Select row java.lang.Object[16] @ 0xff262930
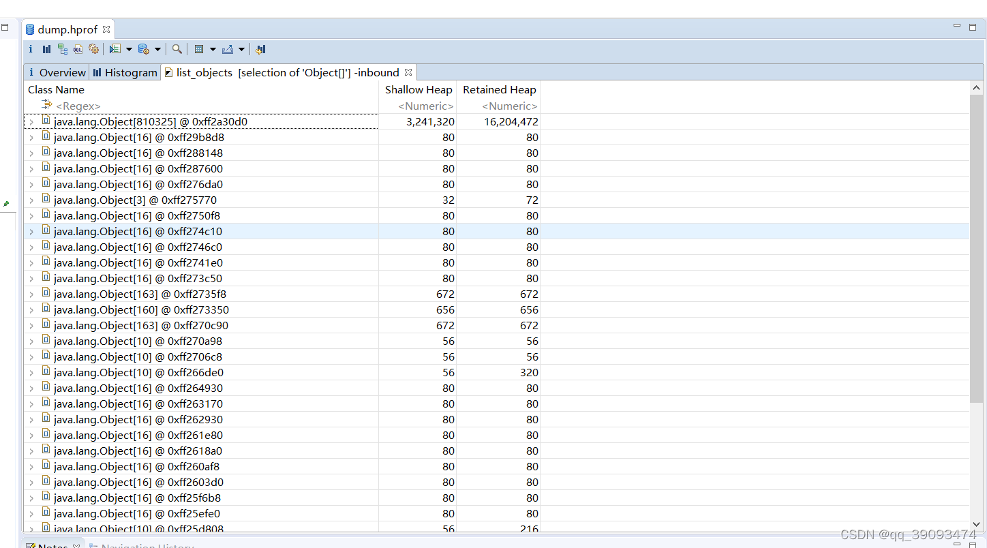Viewport: 987px width, 548px height. click(x=496, y=420)
